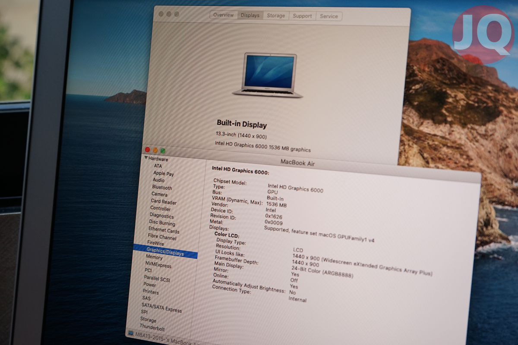Click the "Chipset Model:" label
The height and width of the screenshot is (345, 518).
[x=230, y=182]
